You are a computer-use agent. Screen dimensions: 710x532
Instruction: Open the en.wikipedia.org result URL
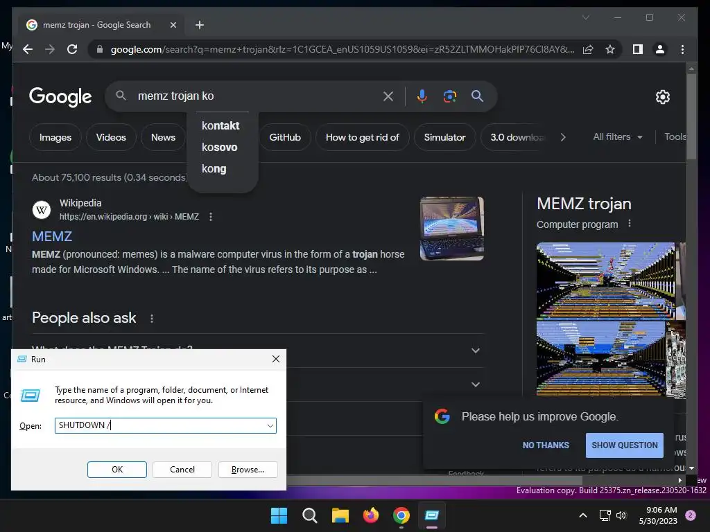click(129, 217)
